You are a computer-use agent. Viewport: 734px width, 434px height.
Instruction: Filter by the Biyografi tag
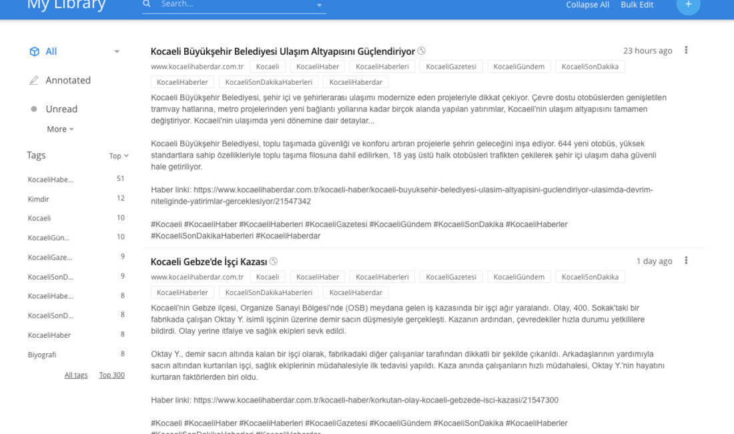click(x=42, y=355)
